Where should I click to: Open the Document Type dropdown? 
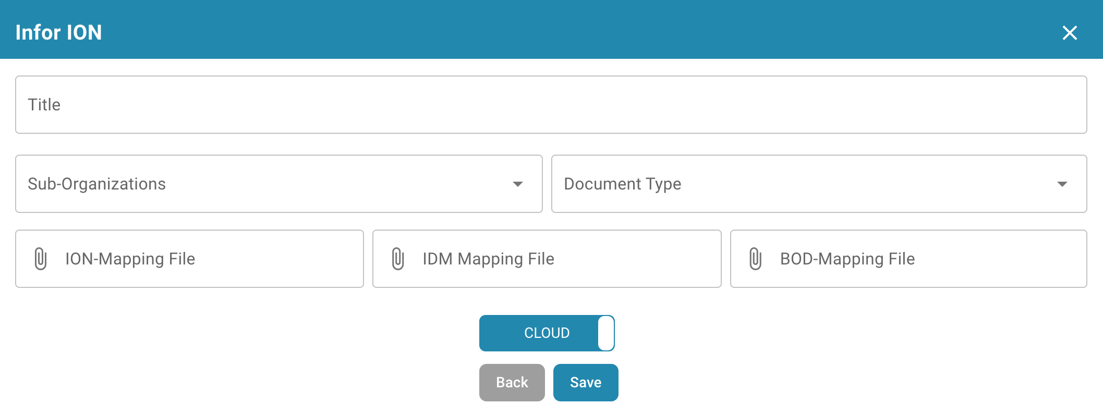(819, 184)
